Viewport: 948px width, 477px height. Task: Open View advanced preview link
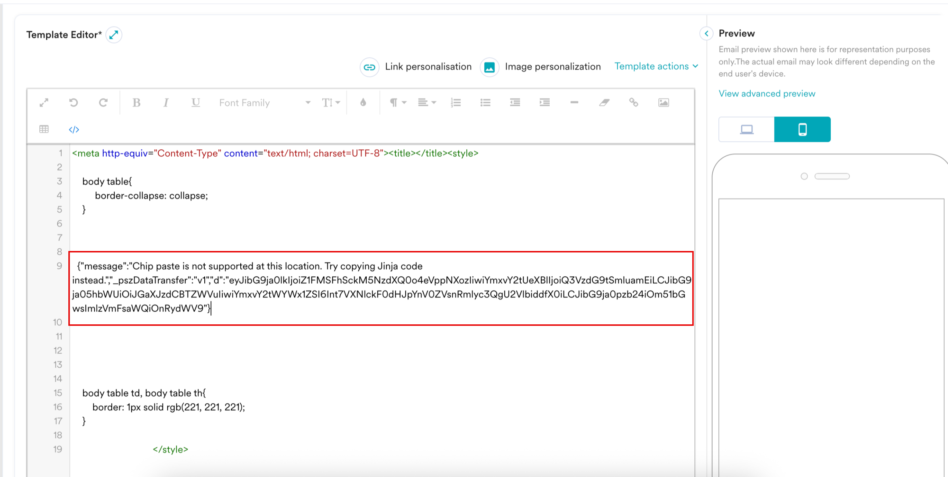point(766,93)
